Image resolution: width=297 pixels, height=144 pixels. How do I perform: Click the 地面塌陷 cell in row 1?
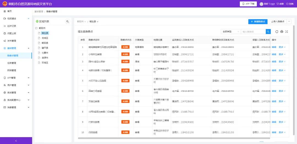pos(139,47)
